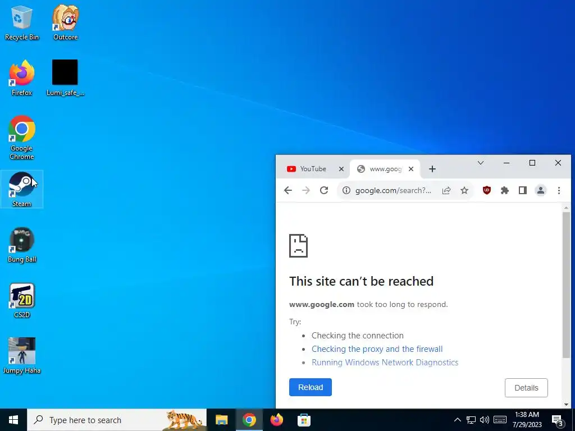Select the Google Chrome desktop shortcut

coord(22,138)
